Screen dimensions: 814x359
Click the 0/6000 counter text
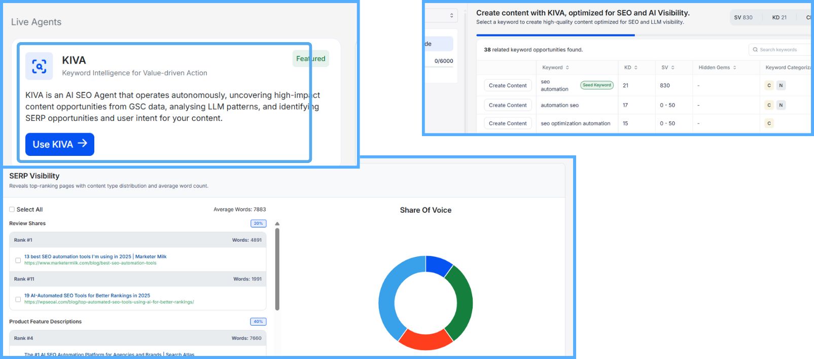click(x=444, y=61)
